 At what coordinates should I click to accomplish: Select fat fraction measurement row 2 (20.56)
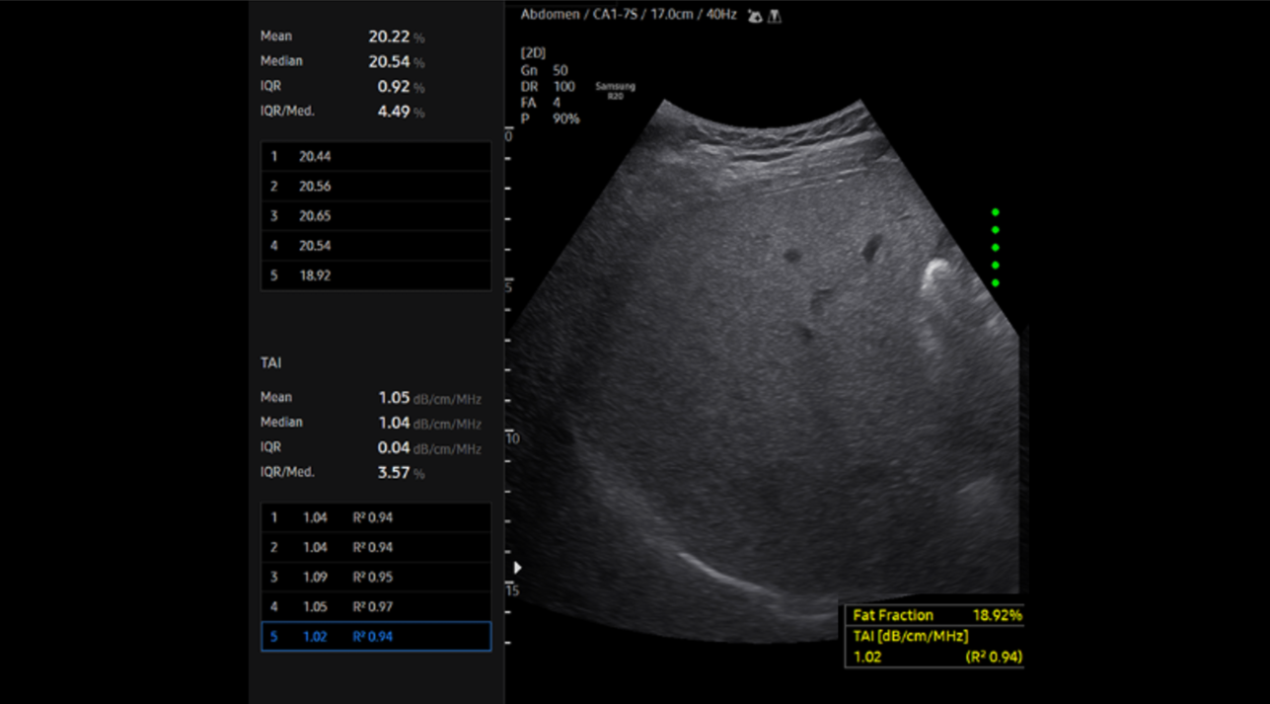(x=376, y=186)
